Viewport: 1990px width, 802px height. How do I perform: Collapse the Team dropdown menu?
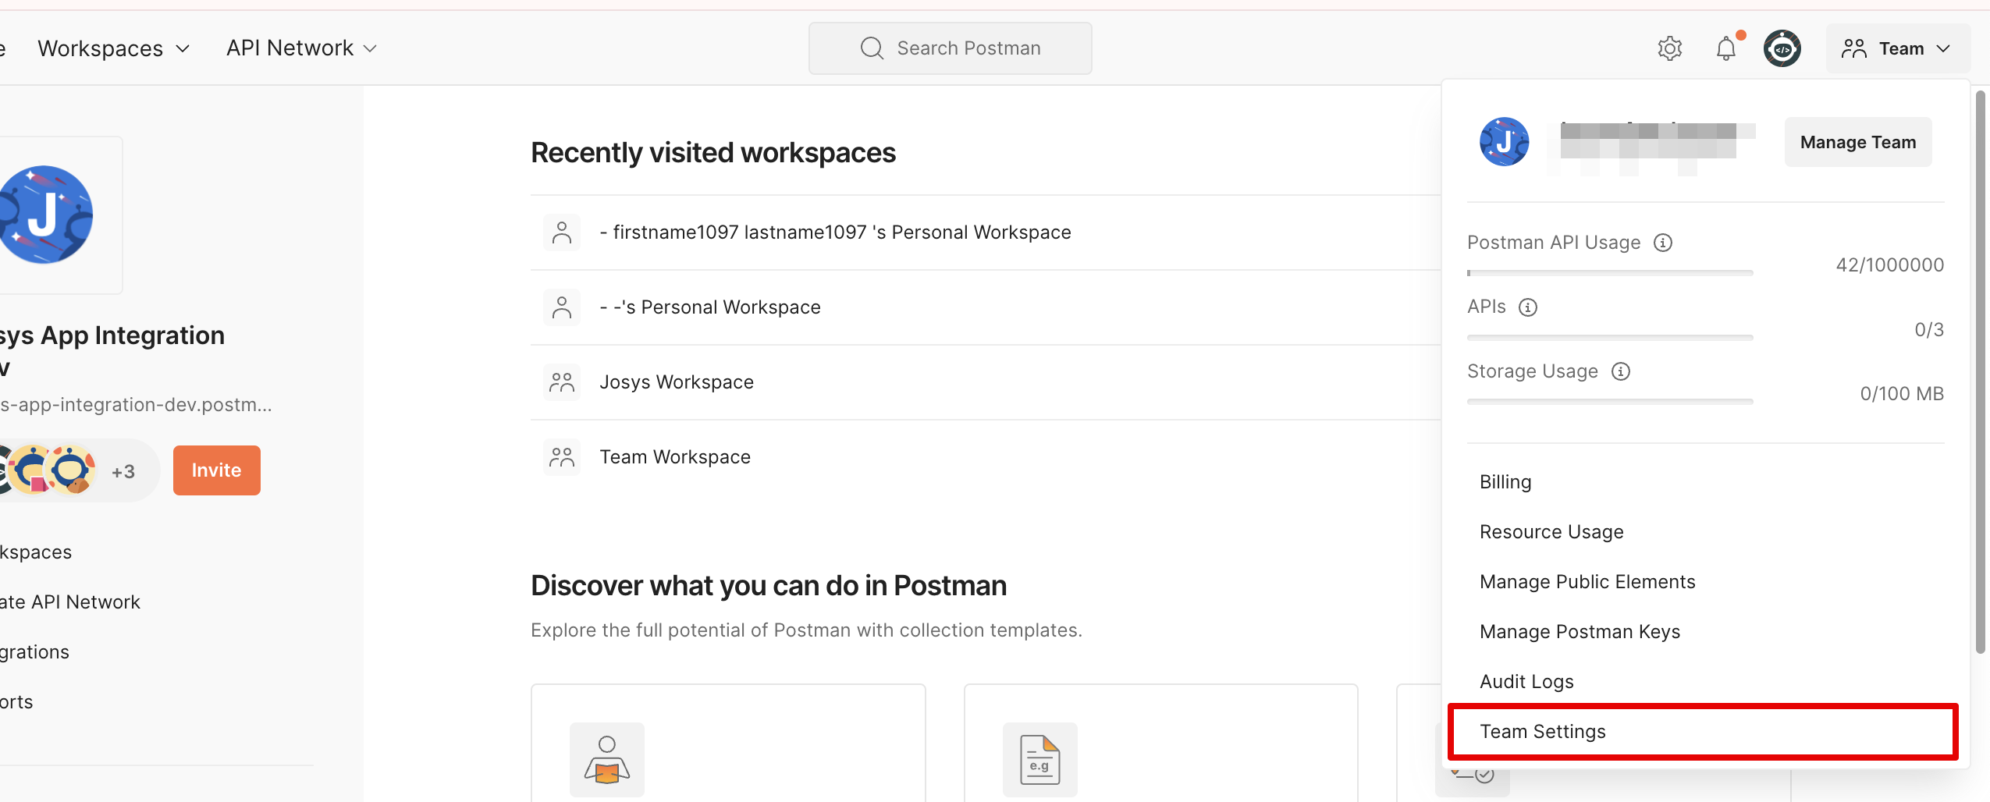[x=1896, y=48]
